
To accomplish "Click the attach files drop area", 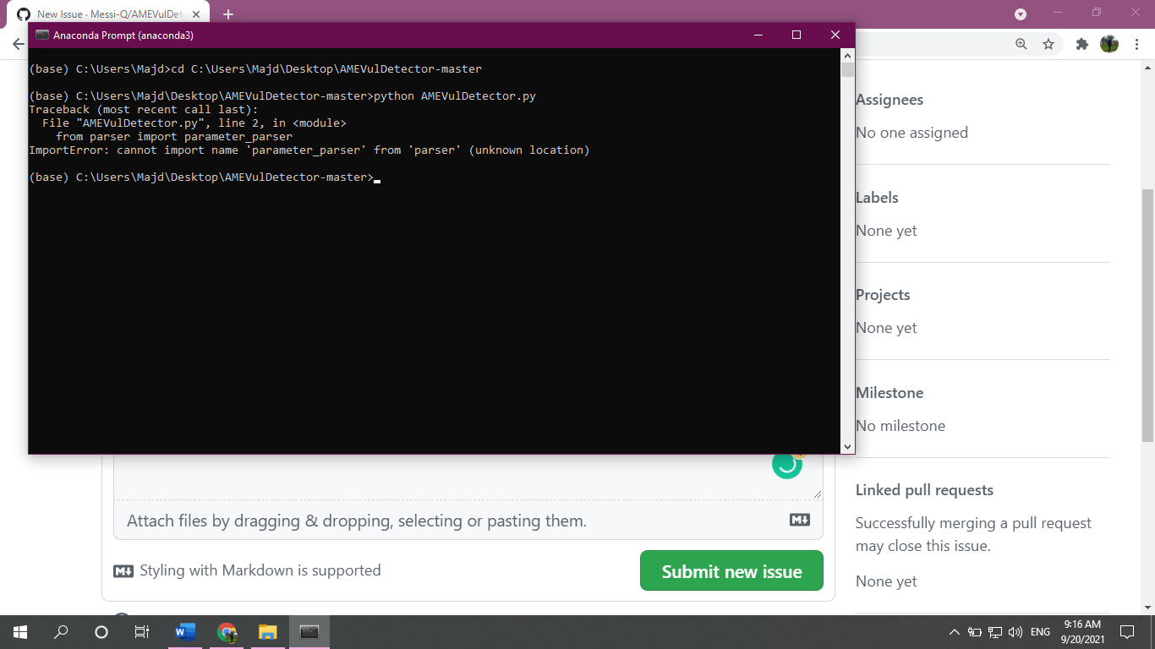I will 468,521.
